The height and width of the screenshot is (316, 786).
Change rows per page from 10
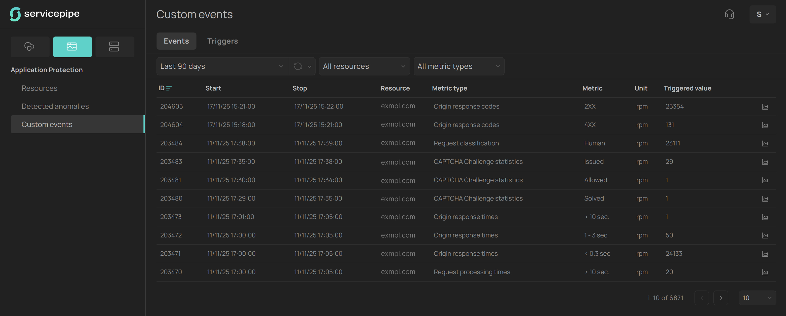coord(757,298)
